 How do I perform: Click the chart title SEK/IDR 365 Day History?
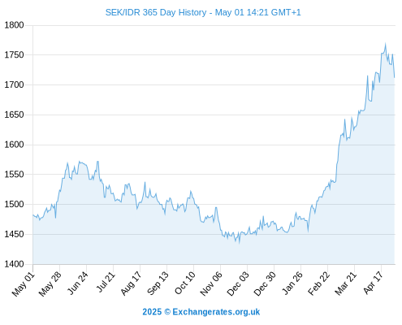[x=156, y=12]
